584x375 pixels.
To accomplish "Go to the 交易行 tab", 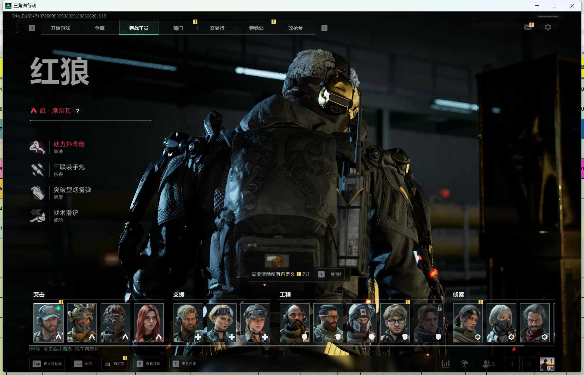I will (x=217, y=28).
